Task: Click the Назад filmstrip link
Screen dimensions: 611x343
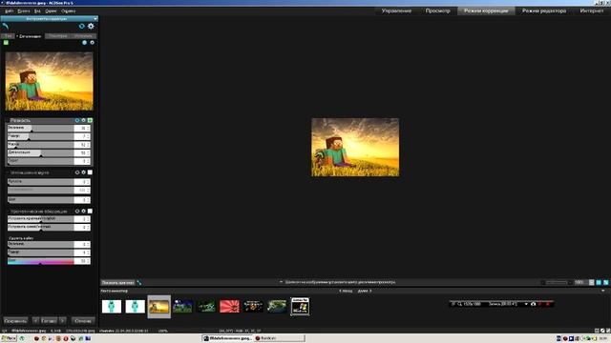Action: click(x=346, y=291)
